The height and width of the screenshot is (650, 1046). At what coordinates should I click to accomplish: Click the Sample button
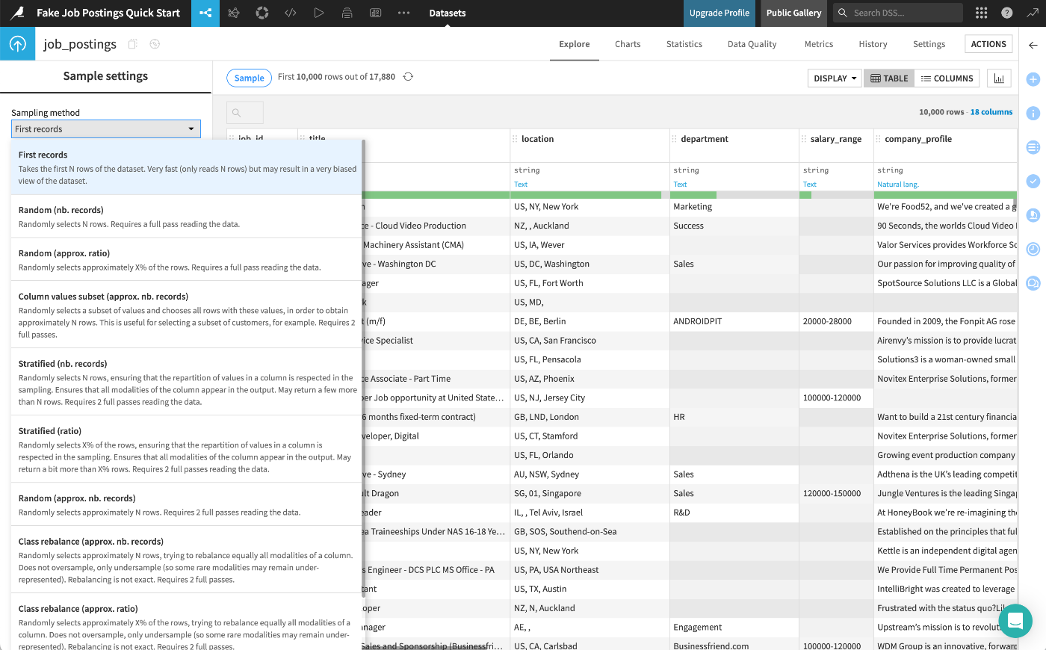click(x=250, y=78)
